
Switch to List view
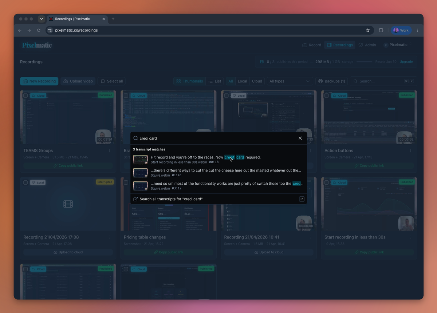tap(215, 81)
